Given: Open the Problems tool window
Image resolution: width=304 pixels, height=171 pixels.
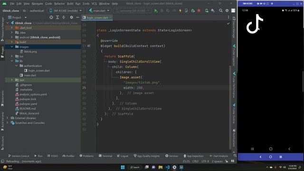Looking at the screenshot, I should click(x=86, y=156).
